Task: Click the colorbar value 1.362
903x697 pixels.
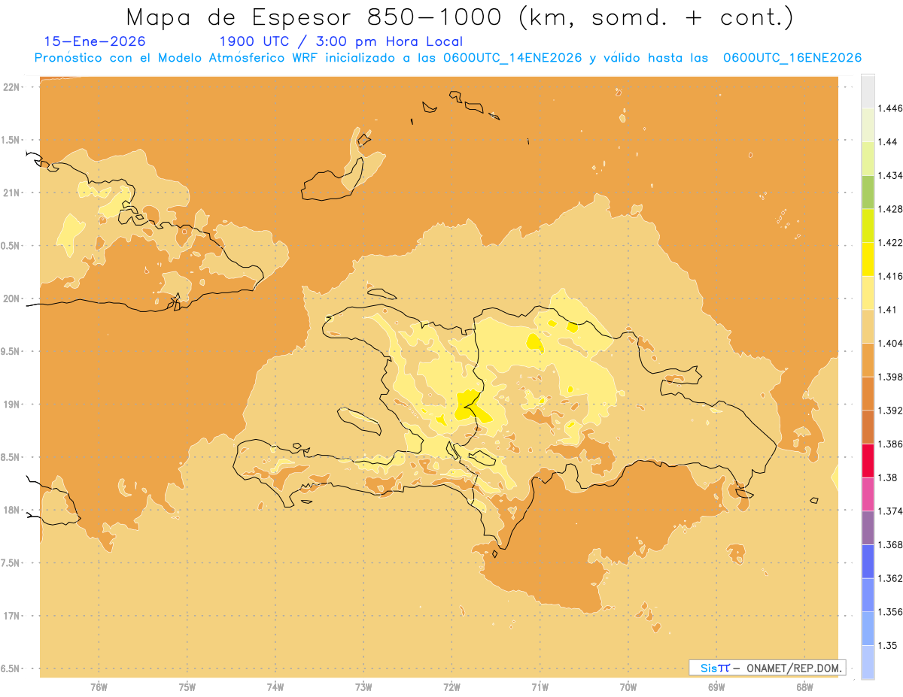Action: click(x=889, y=578)
